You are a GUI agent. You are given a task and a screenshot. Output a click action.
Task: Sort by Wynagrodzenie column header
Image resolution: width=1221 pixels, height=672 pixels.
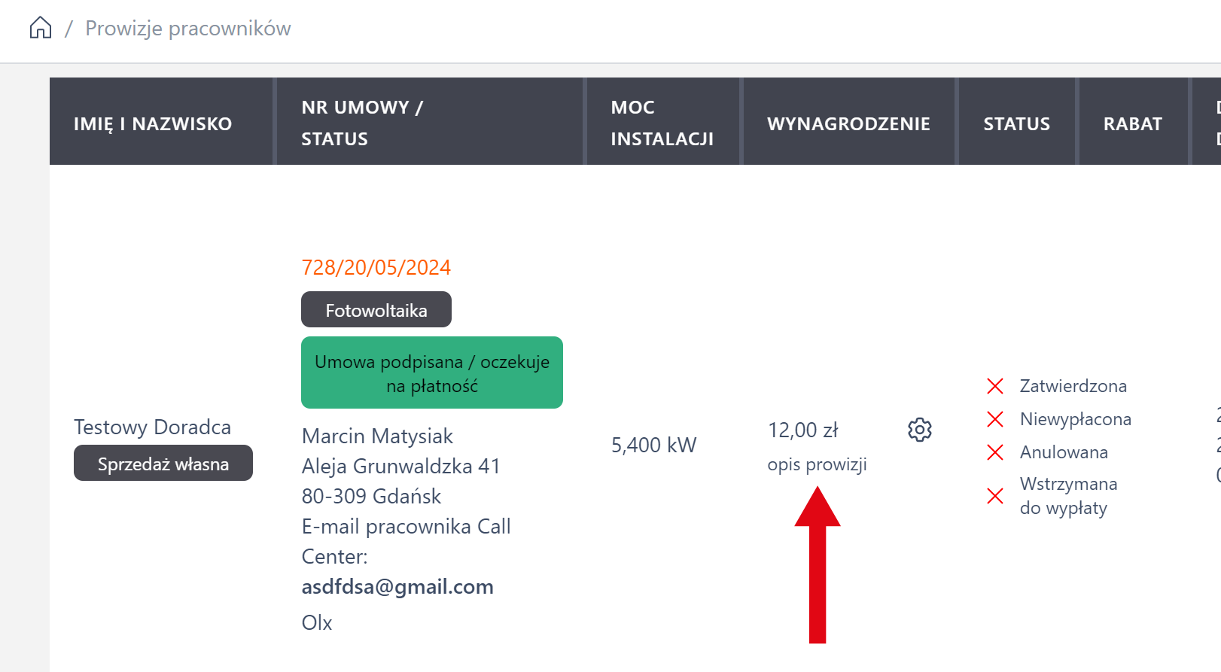[x=848, y=123]
